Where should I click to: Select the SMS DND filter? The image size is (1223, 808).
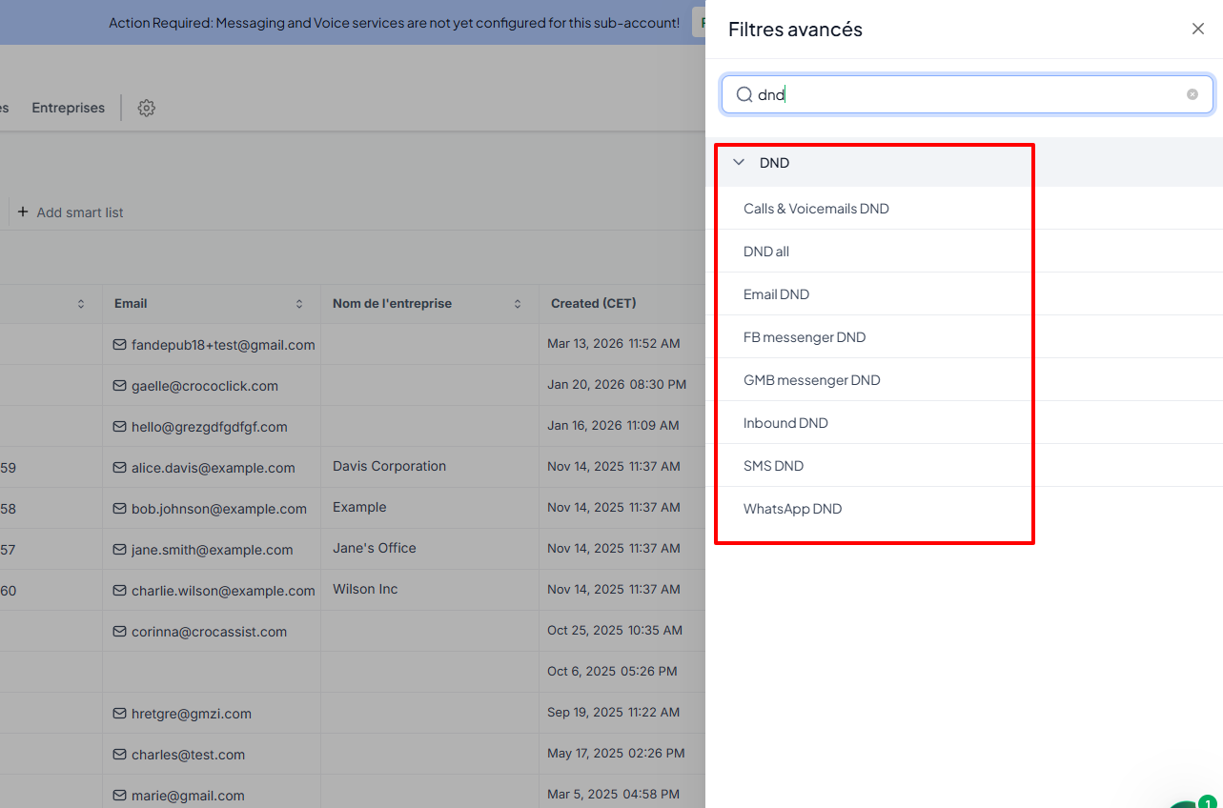click(773, 466)
